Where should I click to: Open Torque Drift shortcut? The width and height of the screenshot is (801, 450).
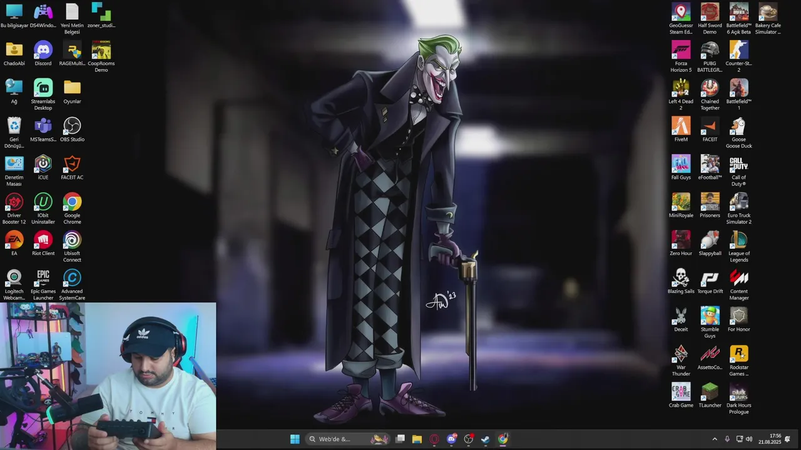(x=710, y=282)
